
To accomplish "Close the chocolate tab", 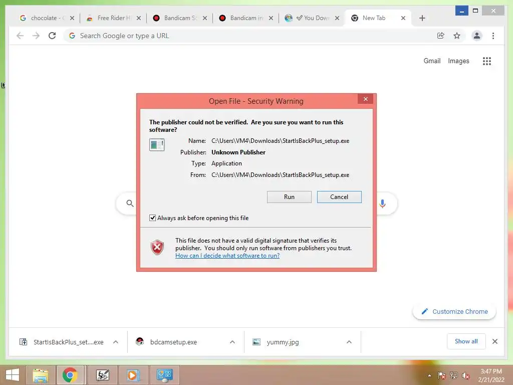I will [x=72, y=18].
